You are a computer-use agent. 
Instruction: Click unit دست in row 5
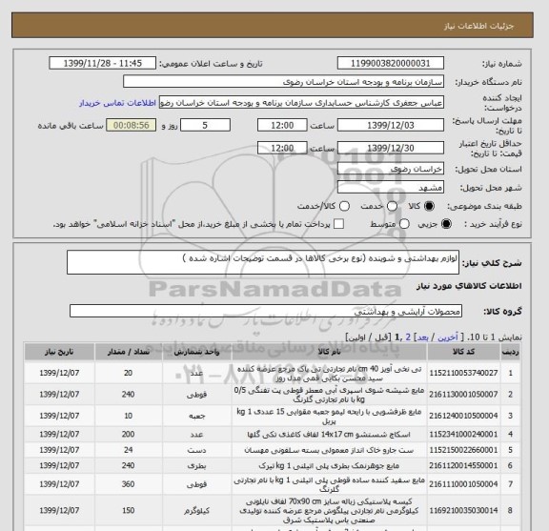(196, 450)
